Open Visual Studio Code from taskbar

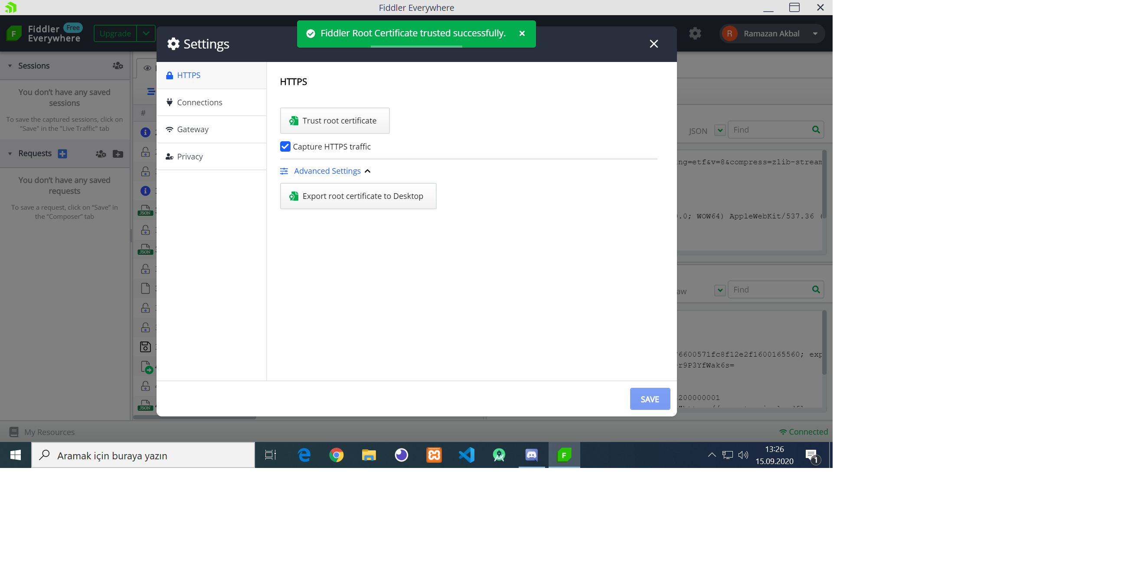click(466, 455)
